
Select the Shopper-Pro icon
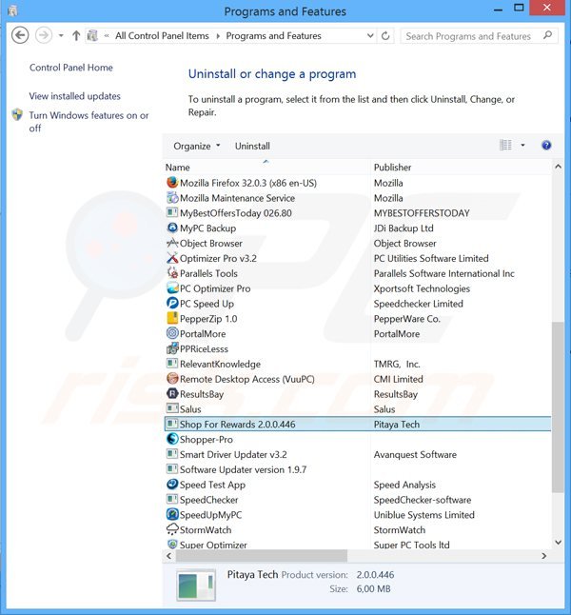coord(172,439)
